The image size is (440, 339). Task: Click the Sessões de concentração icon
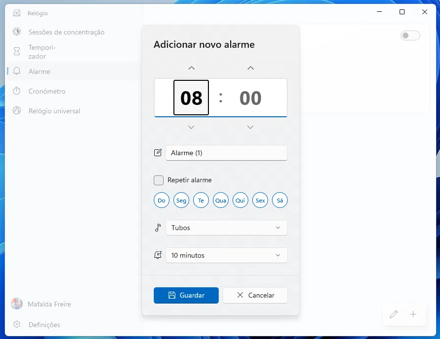click(x=17, y=32)
